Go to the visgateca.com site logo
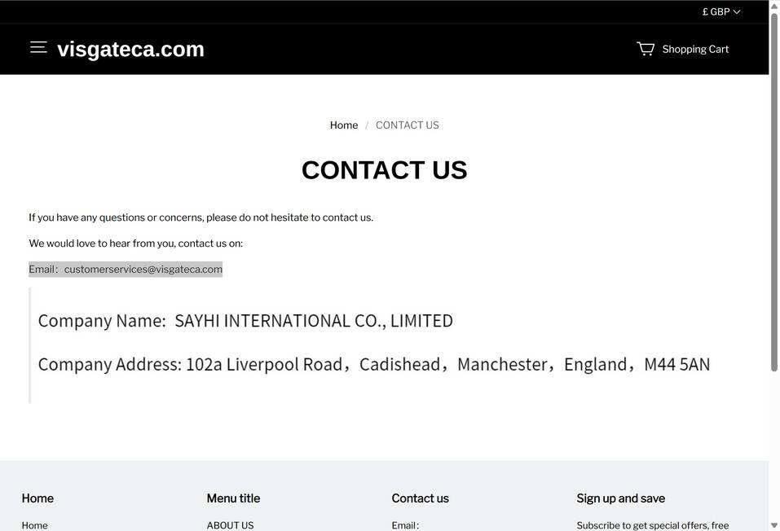780x531 pixels. [x=130, y=50]
